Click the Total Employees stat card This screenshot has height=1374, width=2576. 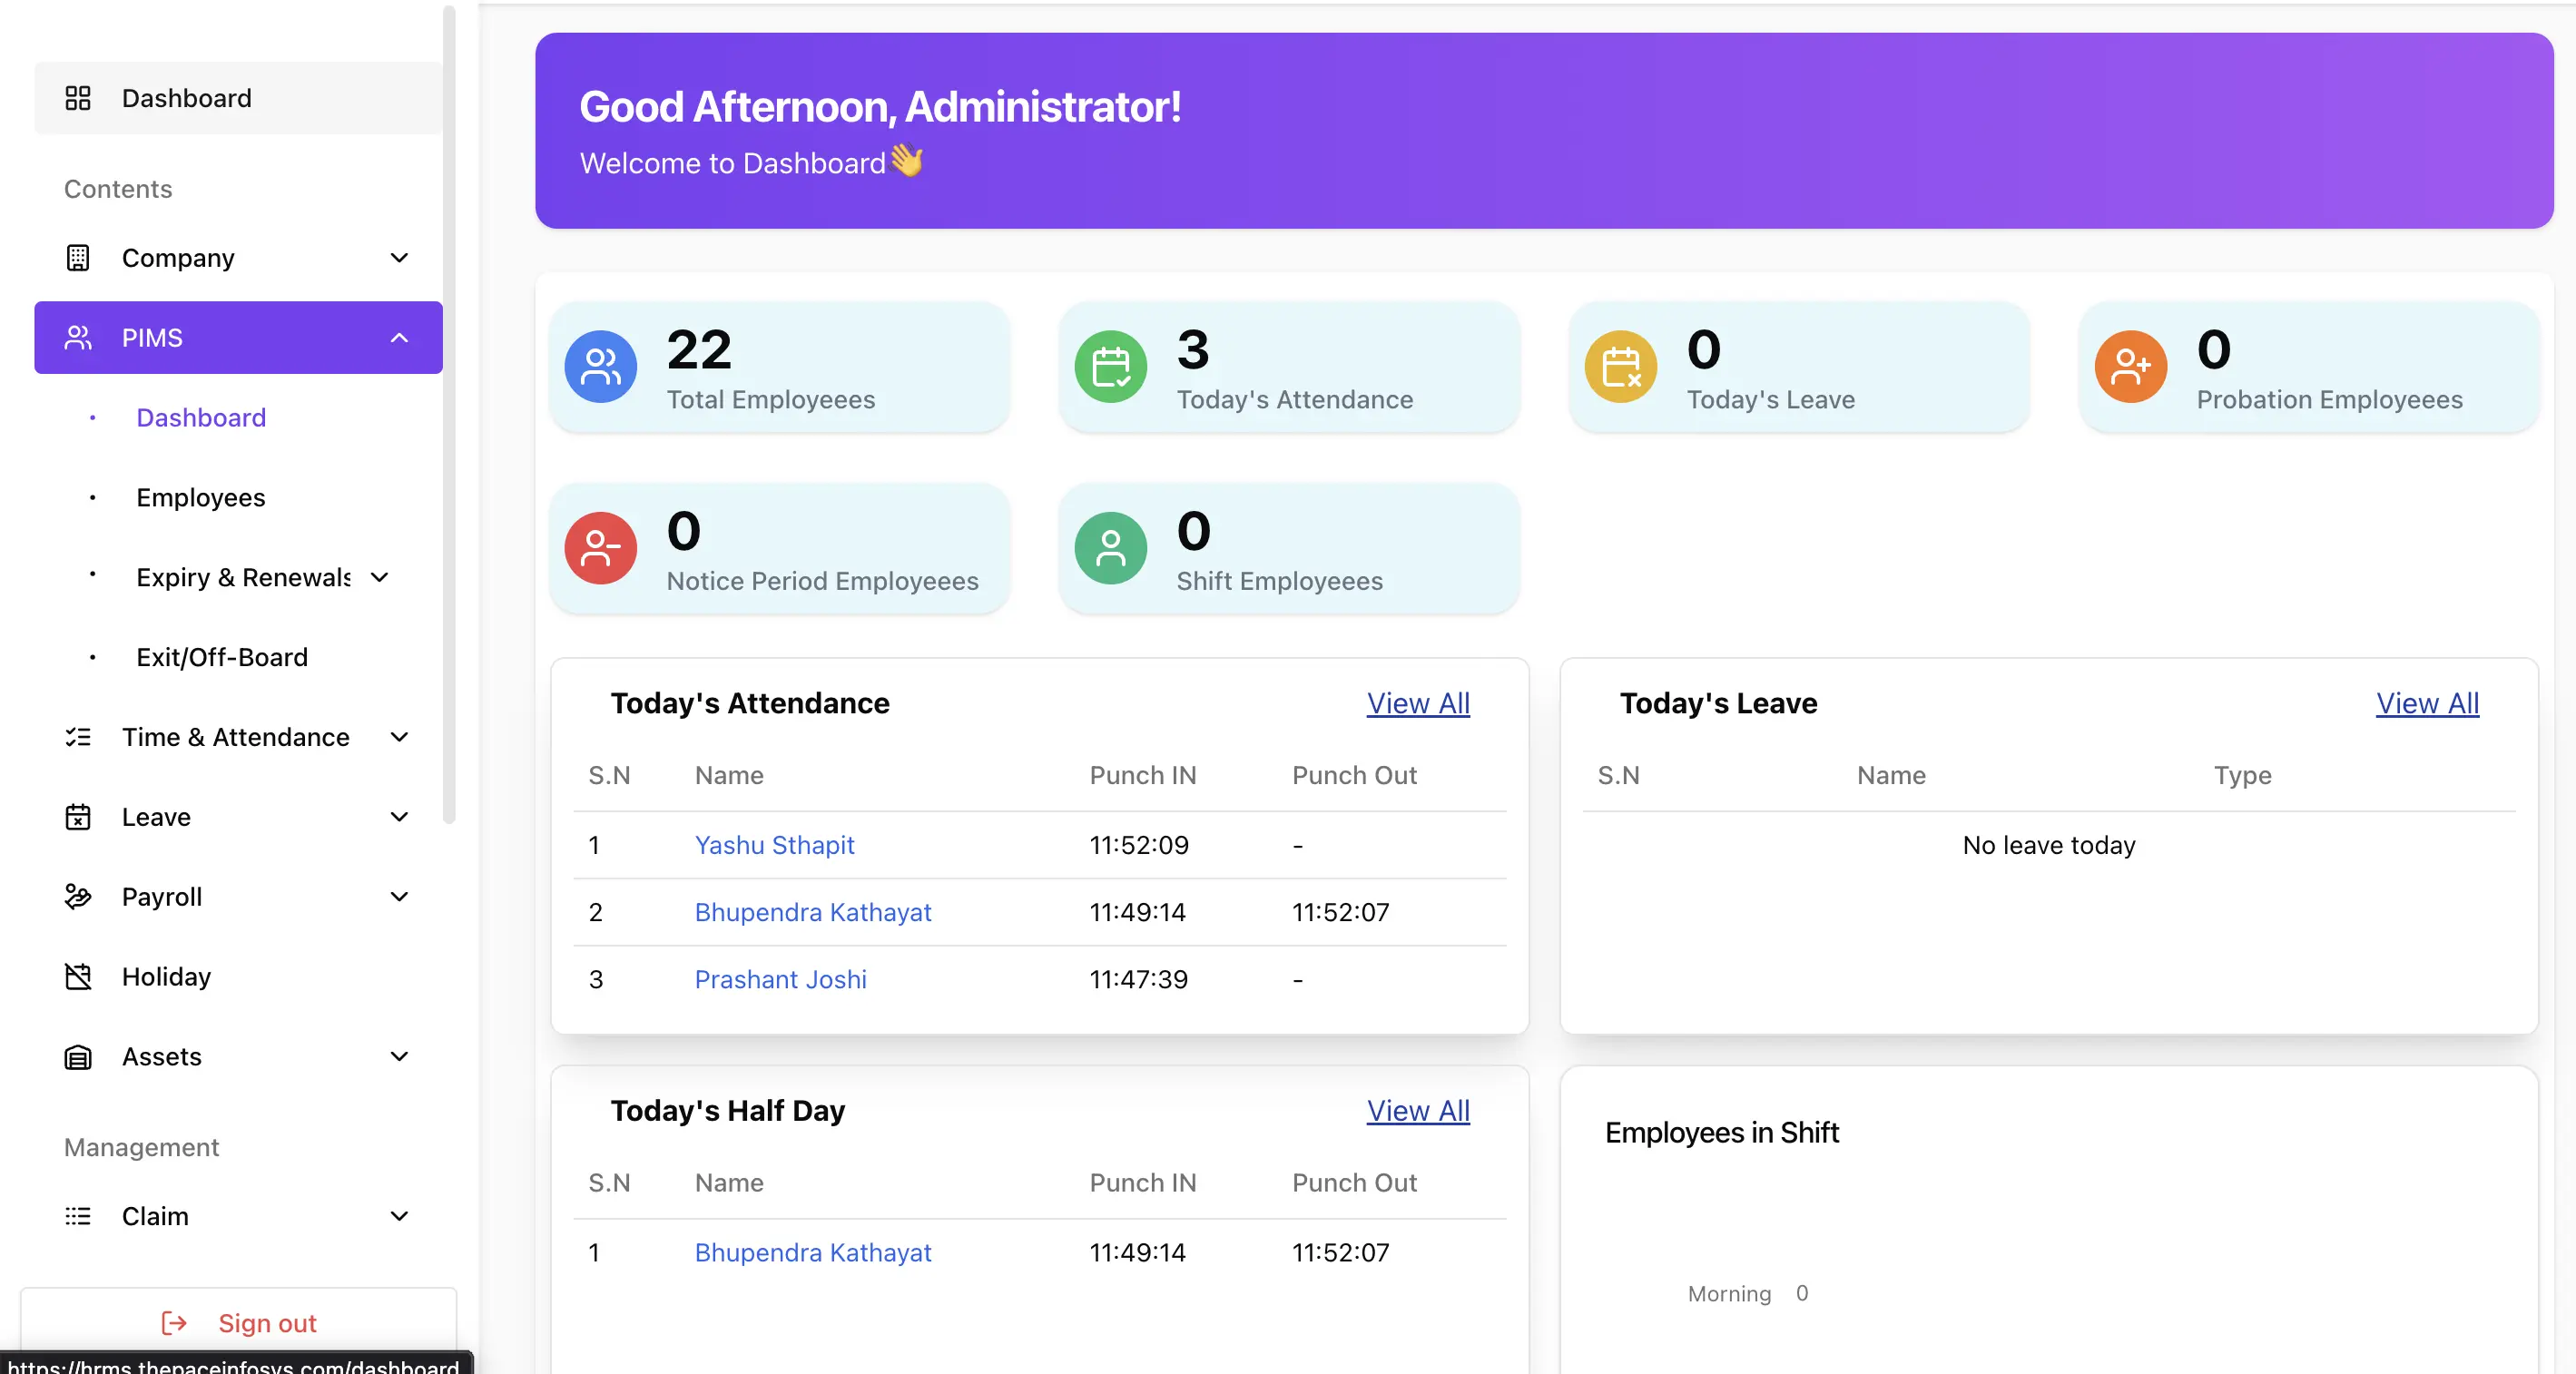[780, 367]
